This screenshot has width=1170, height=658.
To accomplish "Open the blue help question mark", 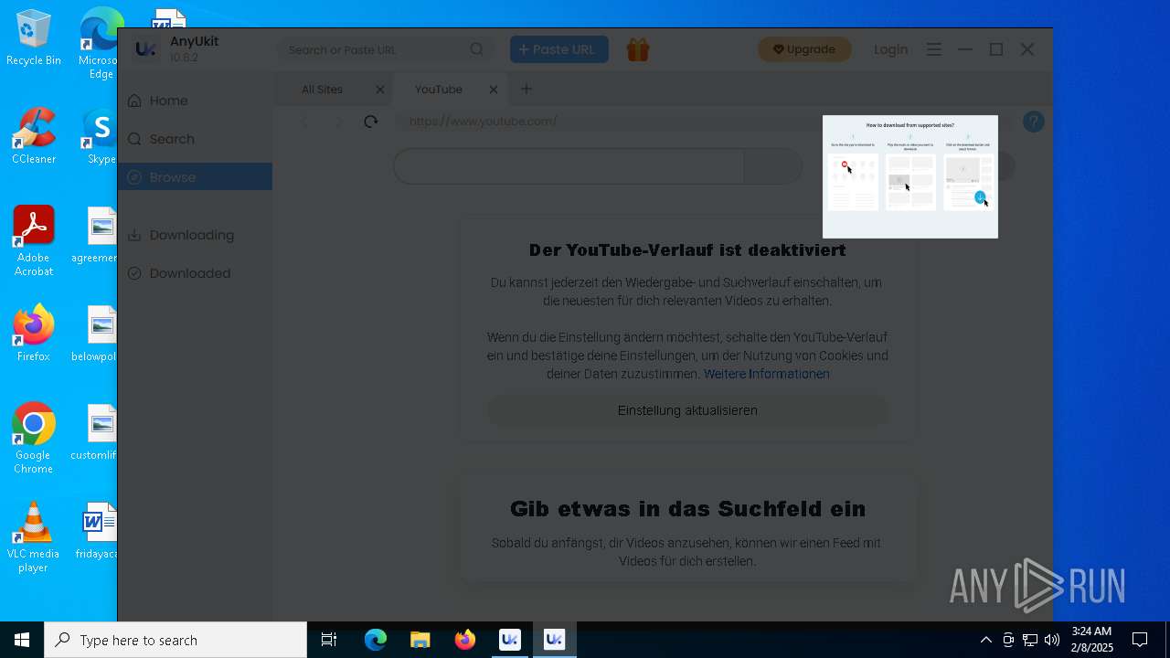I will [x=1034, y=122].
